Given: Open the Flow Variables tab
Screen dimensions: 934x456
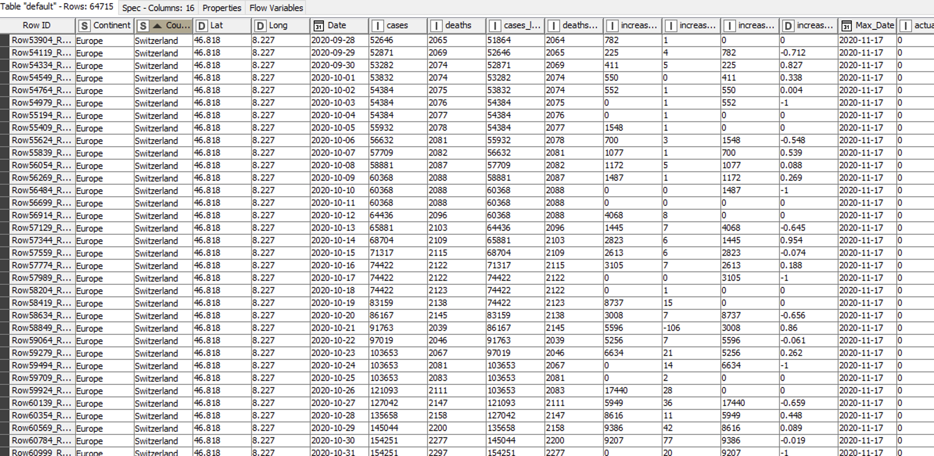Looking at the screenshot, I should coord(276,8).
